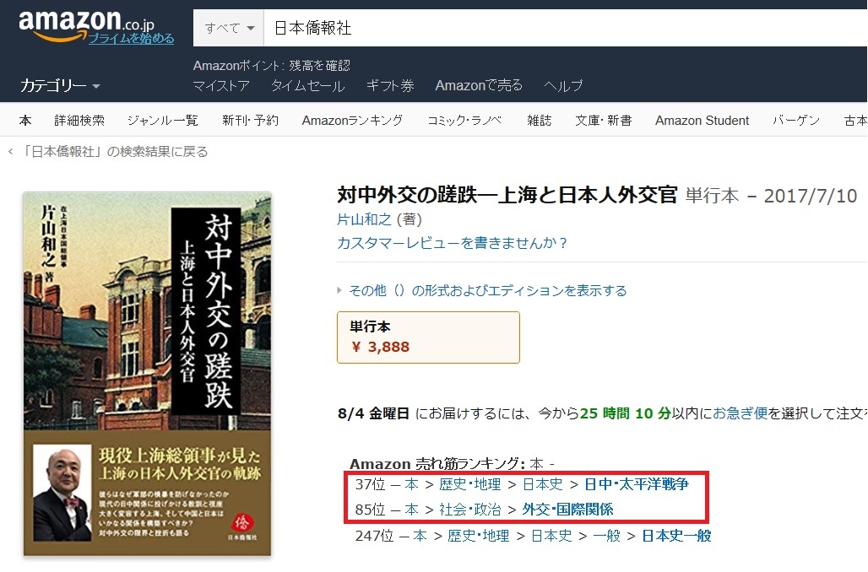
Task: Select the 単行本 ¥3,888 format box
Action: (x=428, y=337)
